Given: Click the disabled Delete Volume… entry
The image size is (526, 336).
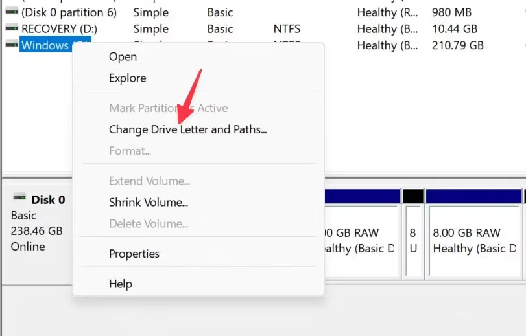Looking at the screenshot, I should tap(149, 223).
